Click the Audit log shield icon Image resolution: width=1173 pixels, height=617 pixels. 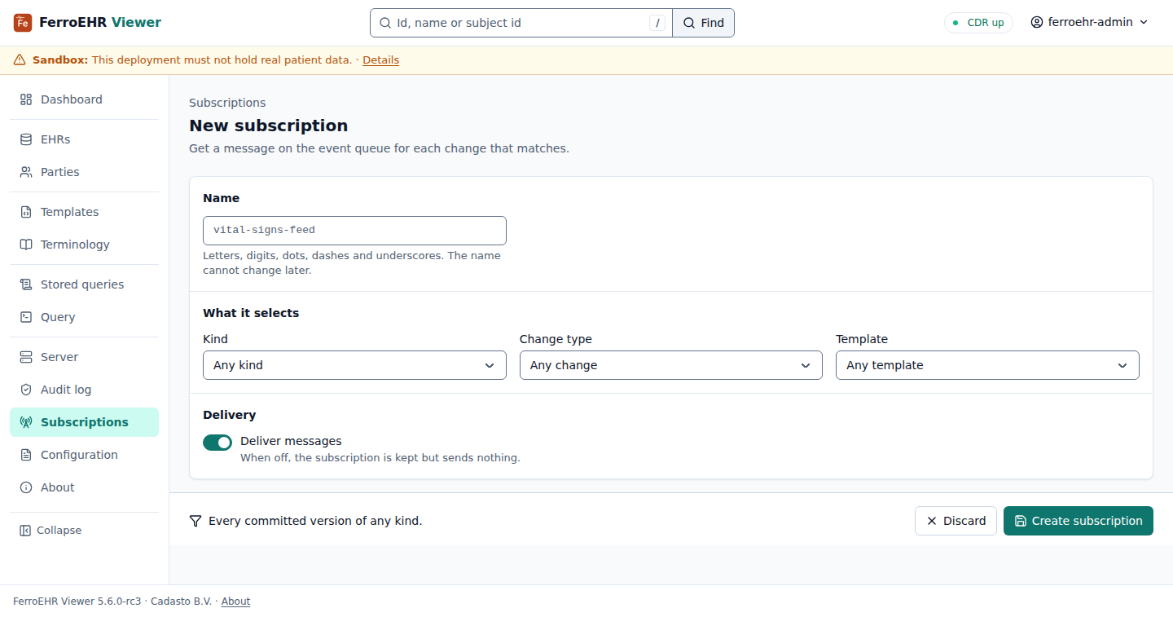[x=26, y=390]
